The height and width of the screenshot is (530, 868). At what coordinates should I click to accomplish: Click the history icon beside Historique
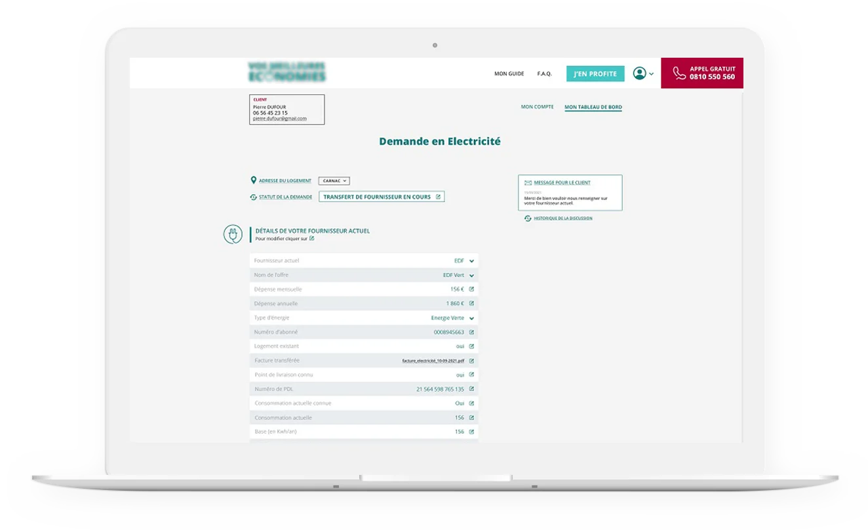(x=528, y=218)
